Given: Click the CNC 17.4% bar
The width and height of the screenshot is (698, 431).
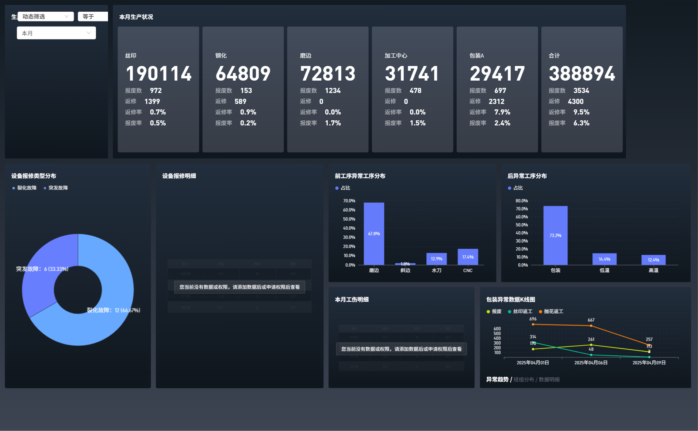Looking at the screenshot, I should coord(468,257).
